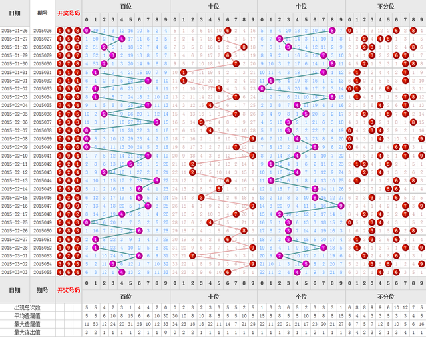
Task: Click the 最大连出值 statistics row label
Action: (x=27, y=332)
